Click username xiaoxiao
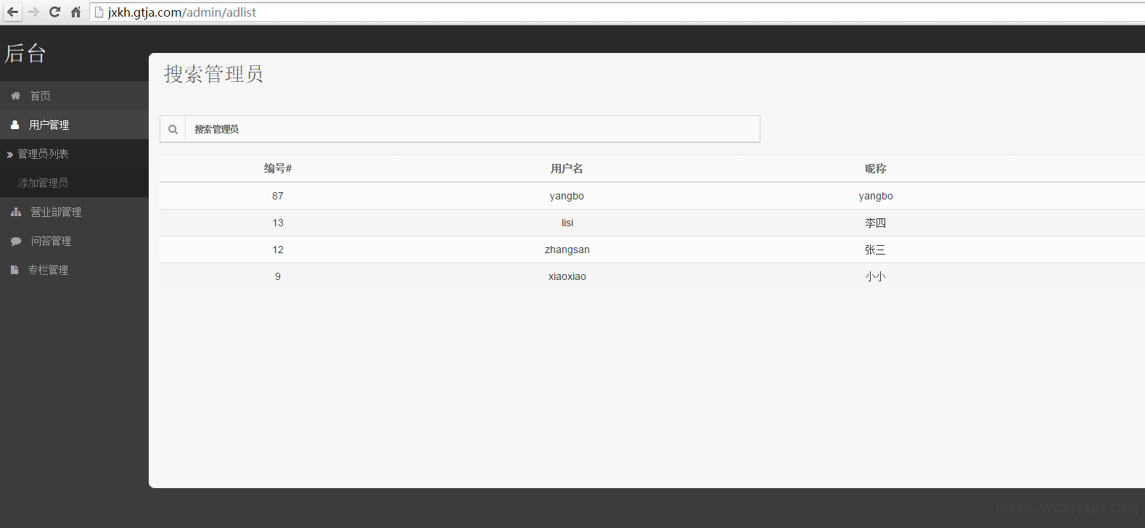This screenshot has width=1145, height=528. pyautogui.click(x=567, y=276)
